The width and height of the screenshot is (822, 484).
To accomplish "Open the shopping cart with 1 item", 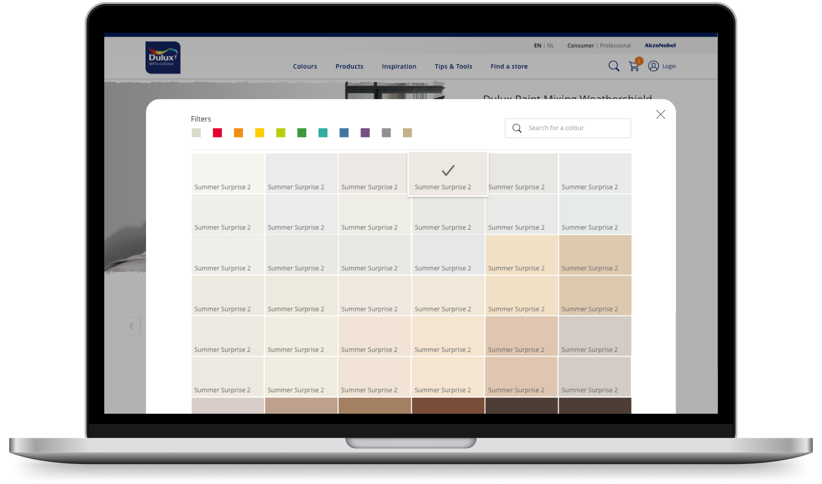I will click(x=633, y=66).
